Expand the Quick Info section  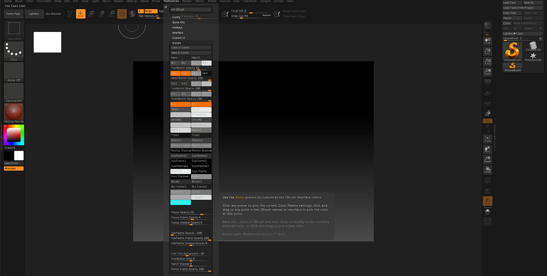pyautogui.click(x=179, y=22)
